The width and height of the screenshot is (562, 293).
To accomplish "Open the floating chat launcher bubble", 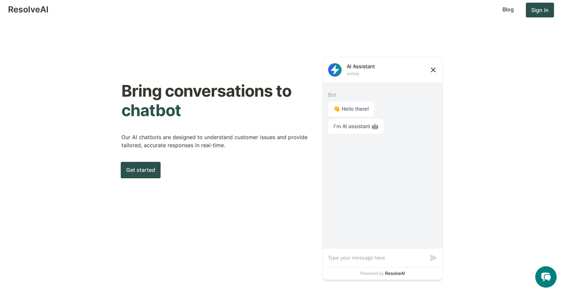I will tap(545, 277).
